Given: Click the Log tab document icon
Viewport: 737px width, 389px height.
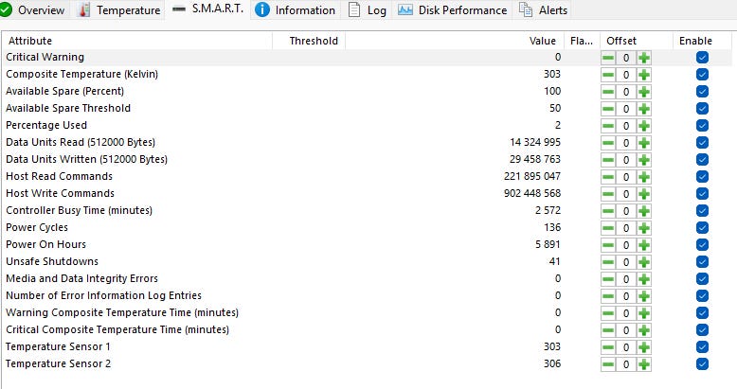Looking at the screenshot, I should click(354, 10).
